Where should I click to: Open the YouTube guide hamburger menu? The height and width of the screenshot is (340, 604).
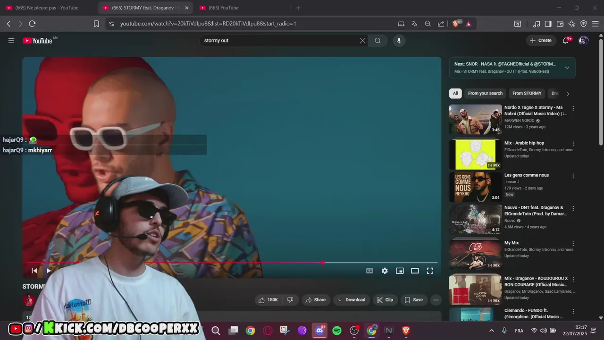tap(11, 41)
